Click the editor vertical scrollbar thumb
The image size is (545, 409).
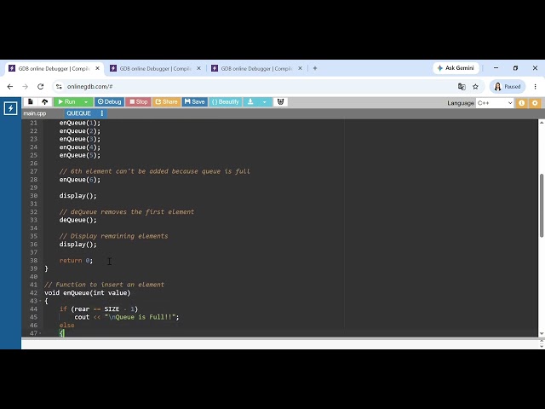[542, 205]
